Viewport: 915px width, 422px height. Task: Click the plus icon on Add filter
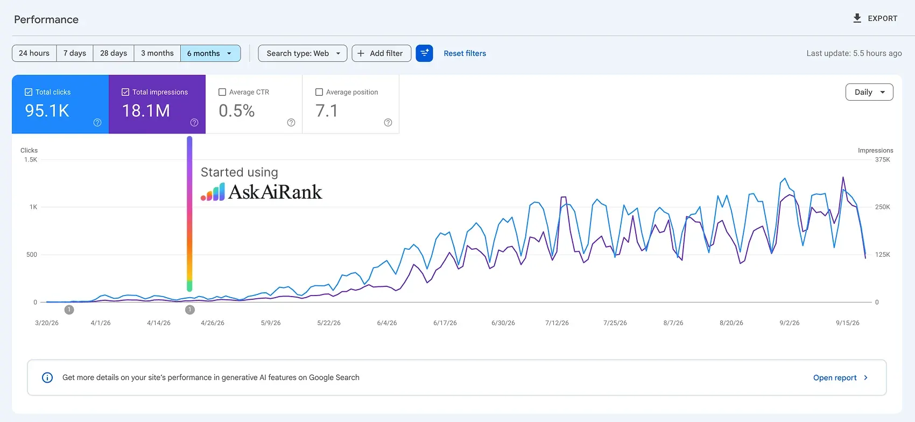pyautogui.click(x=361, y=53)
